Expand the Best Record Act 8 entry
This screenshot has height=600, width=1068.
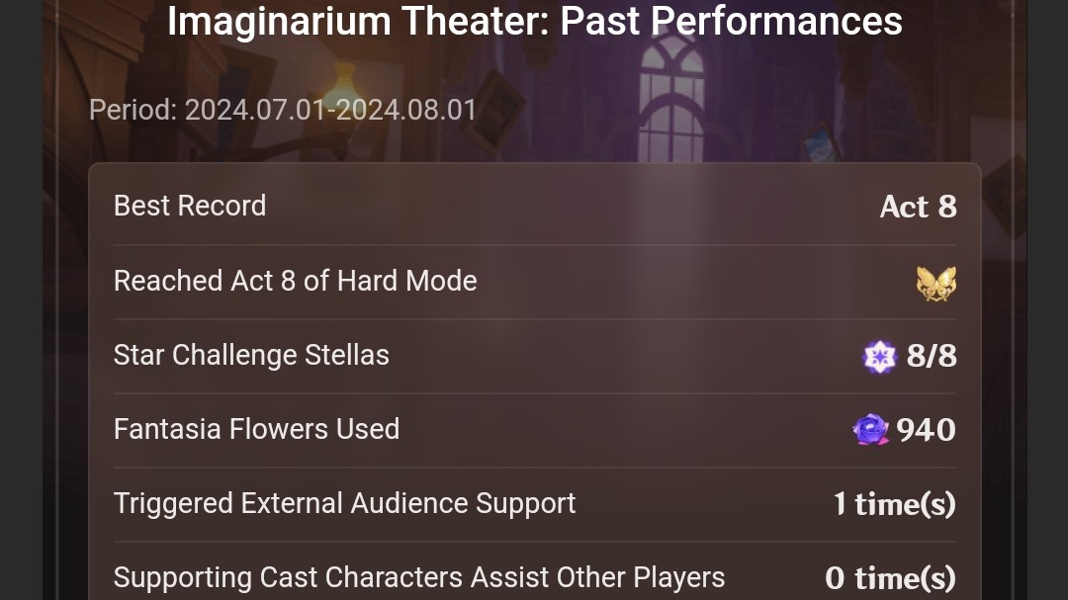pos(534,207)
